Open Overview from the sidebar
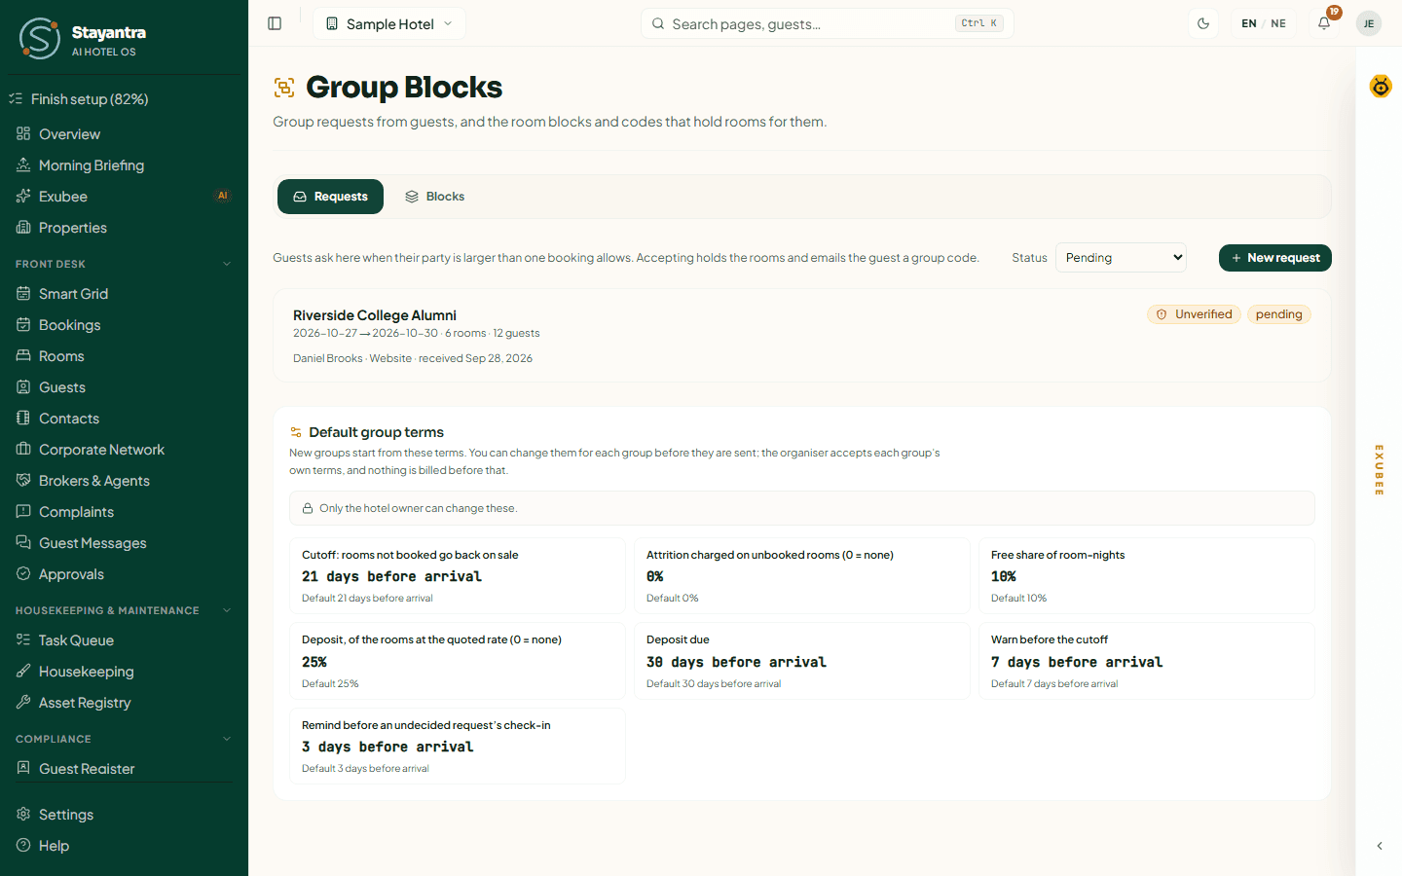The image size is (1402, 876). pos(124,134)
